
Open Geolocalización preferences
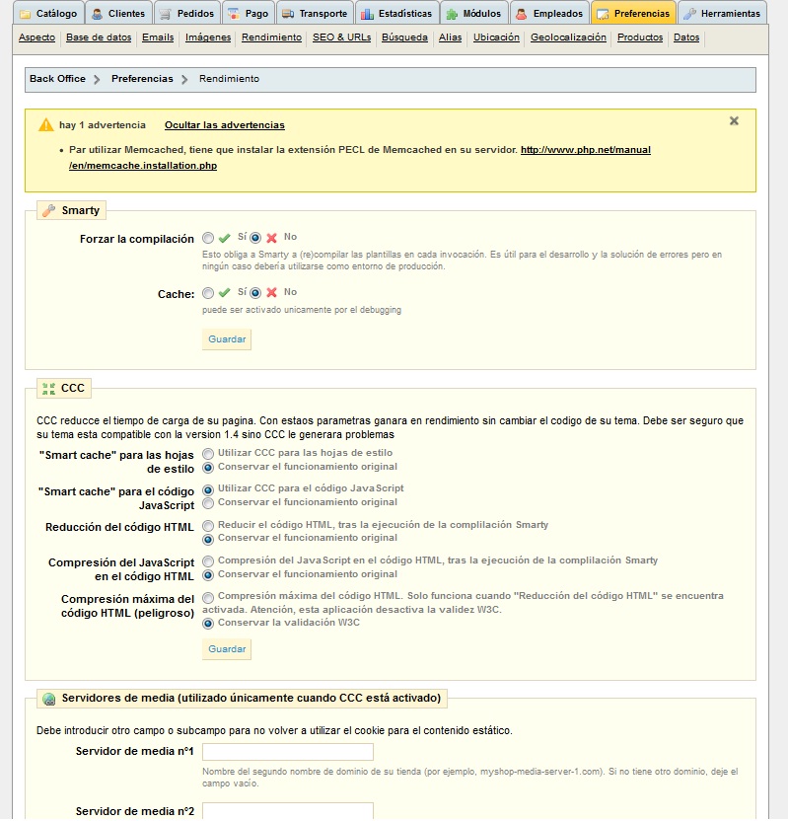(568, 37)
